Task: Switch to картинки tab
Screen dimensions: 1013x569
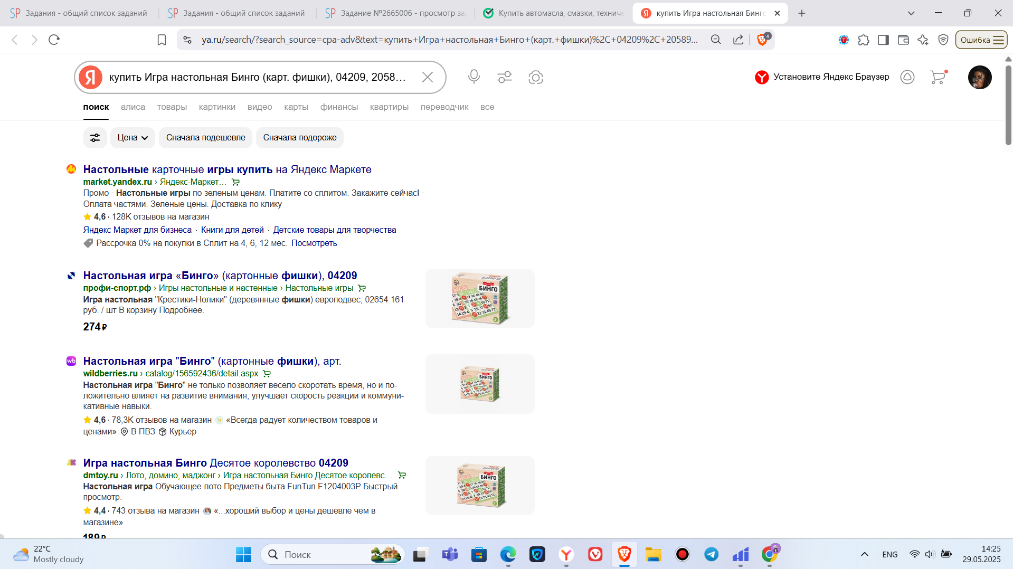Action: click(217, 107)
